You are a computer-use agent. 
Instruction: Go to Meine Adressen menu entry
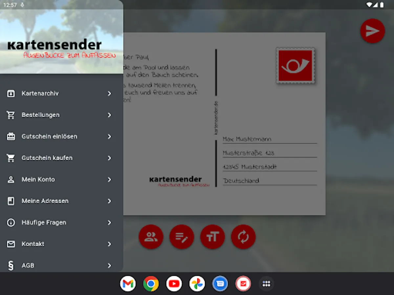coord(61,201)
